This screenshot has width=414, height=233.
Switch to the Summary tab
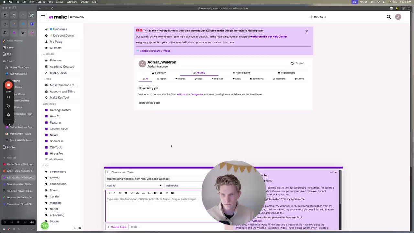click(x=159, y=73)
